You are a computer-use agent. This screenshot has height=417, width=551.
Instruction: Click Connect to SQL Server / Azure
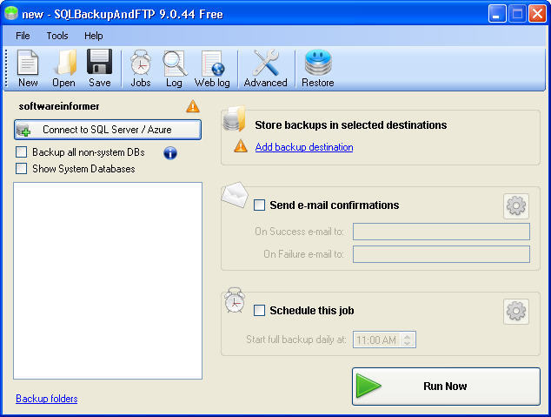[108, 130]
